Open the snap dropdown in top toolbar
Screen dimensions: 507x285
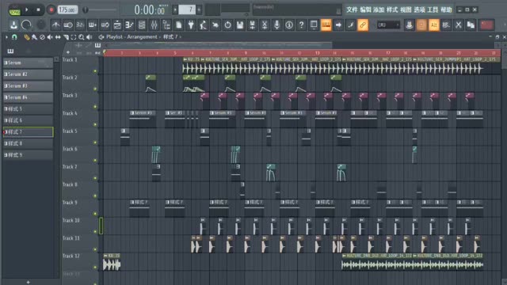(x=388, y=25)
